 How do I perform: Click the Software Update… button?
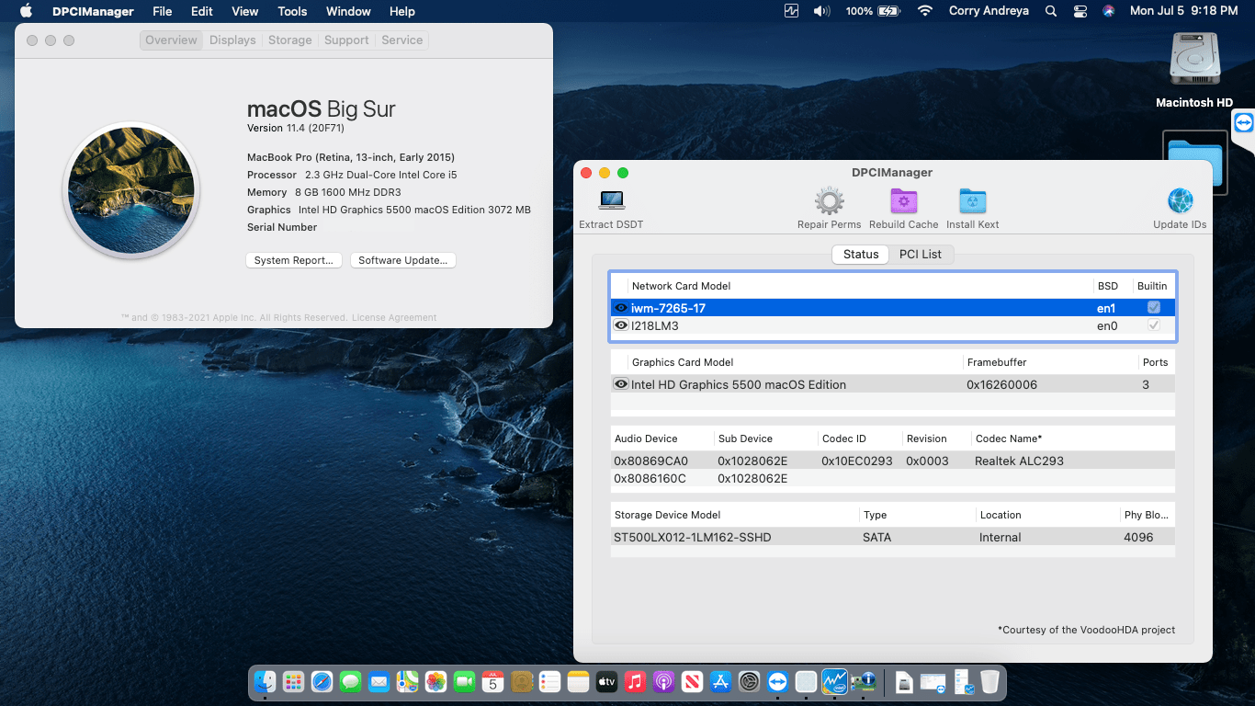click(x=403, y=260)
